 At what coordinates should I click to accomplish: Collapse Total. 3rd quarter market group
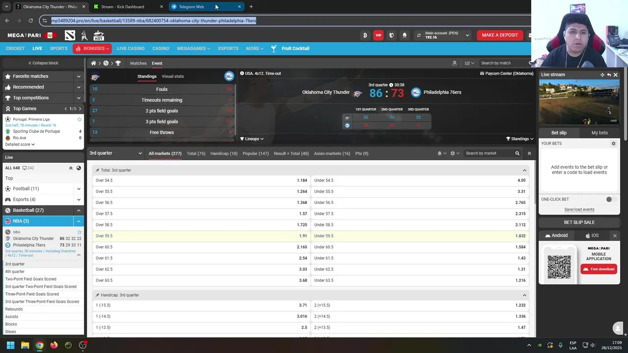pyautogui.click(x=524, y=170)
